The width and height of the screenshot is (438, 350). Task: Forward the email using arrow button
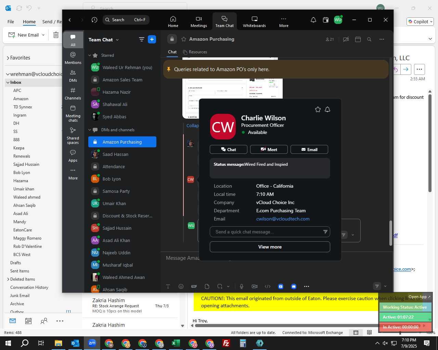406,69
